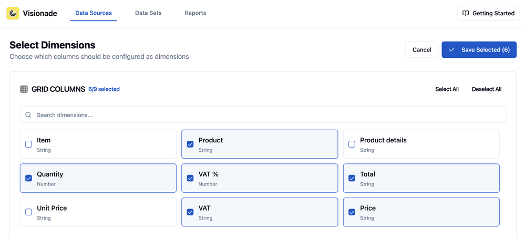The height and width of the screenshot is (239, 525).
Task: Click the Visionade logo icon
Action: (13, 13)
